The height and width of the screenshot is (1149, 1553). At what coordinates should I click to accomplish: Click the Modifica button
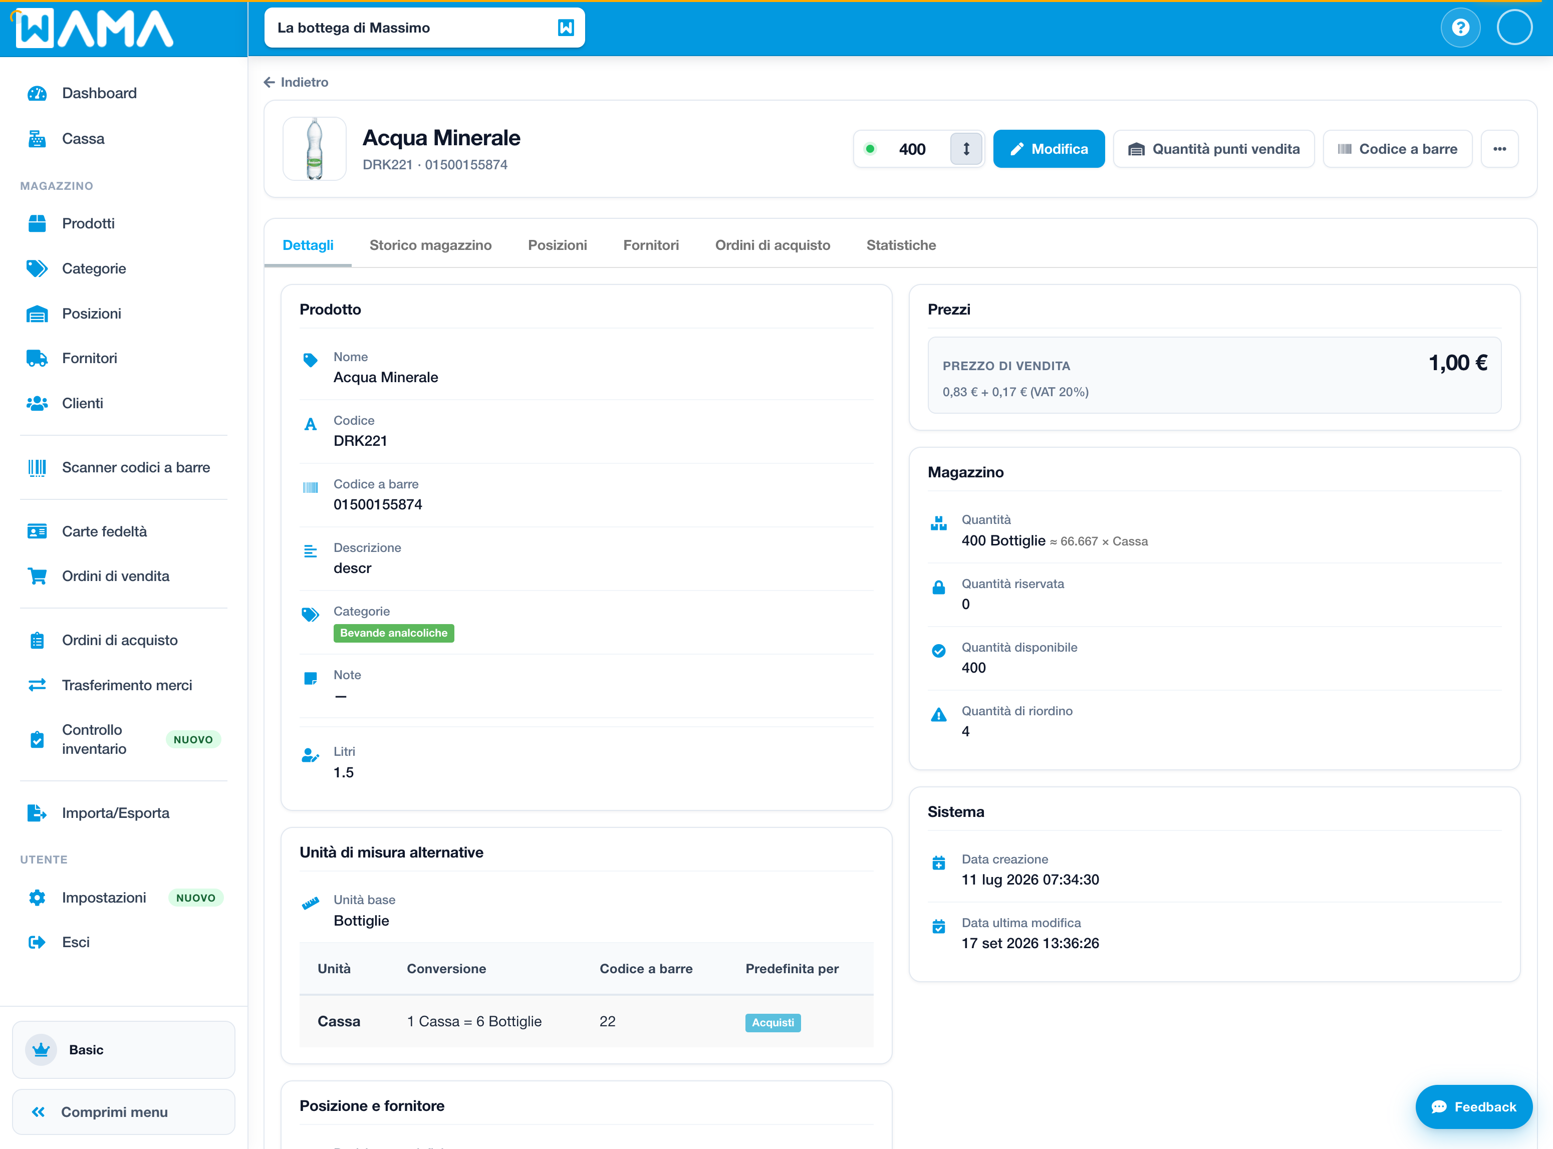click(1049, 149)
